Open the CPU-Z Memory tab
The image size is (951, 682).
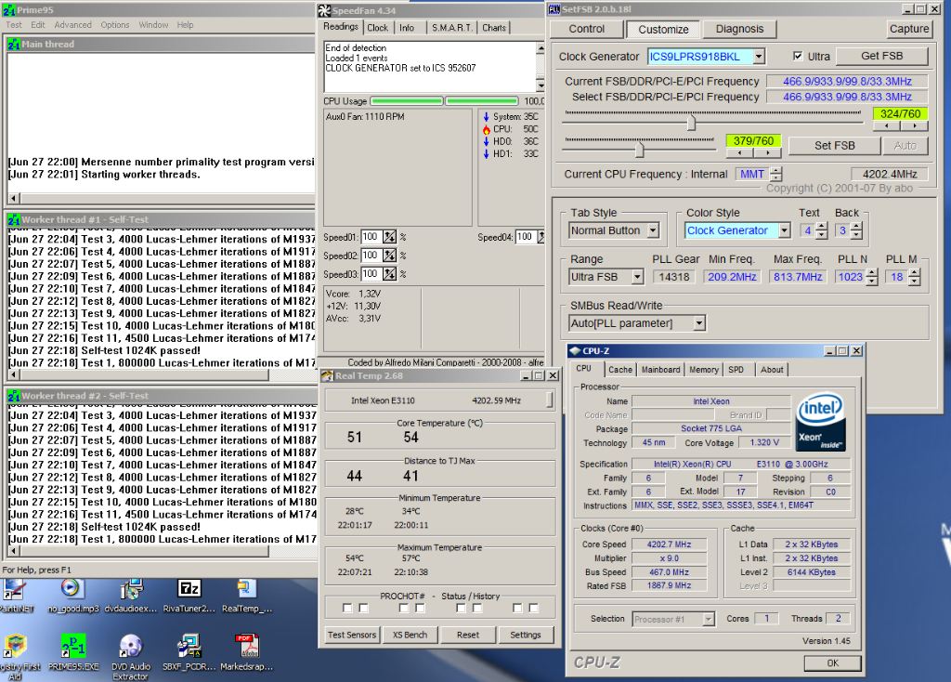pyautogui.click(x=704, y=370)
